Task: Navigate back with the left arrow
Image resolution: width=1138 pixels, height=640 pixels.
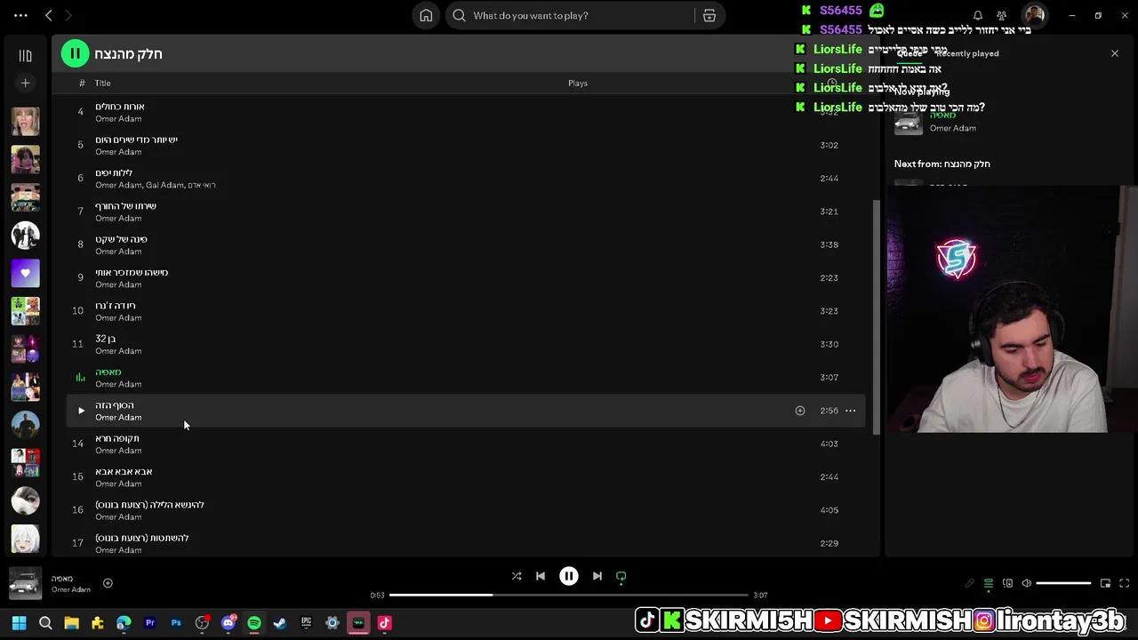Action: coord(49,15)
